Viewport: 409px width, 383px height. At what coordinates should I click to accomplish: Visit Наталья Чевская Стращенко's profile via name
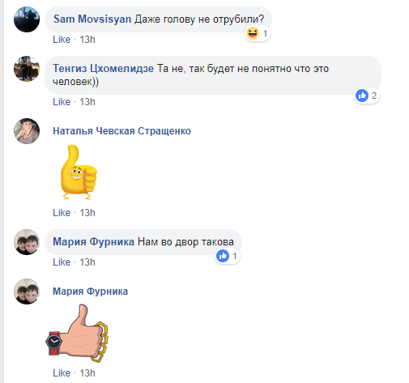tap(121, 131)
